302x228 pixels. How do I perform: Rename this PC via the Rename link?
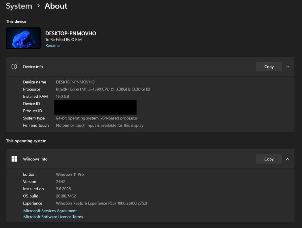coord(53,46)
